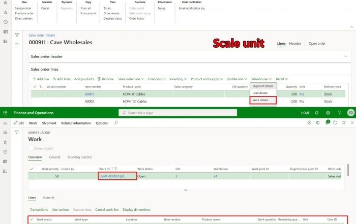Expand the Financials dropdown
Viewport: 356px width, 224px height.
[x=157, y=79]
